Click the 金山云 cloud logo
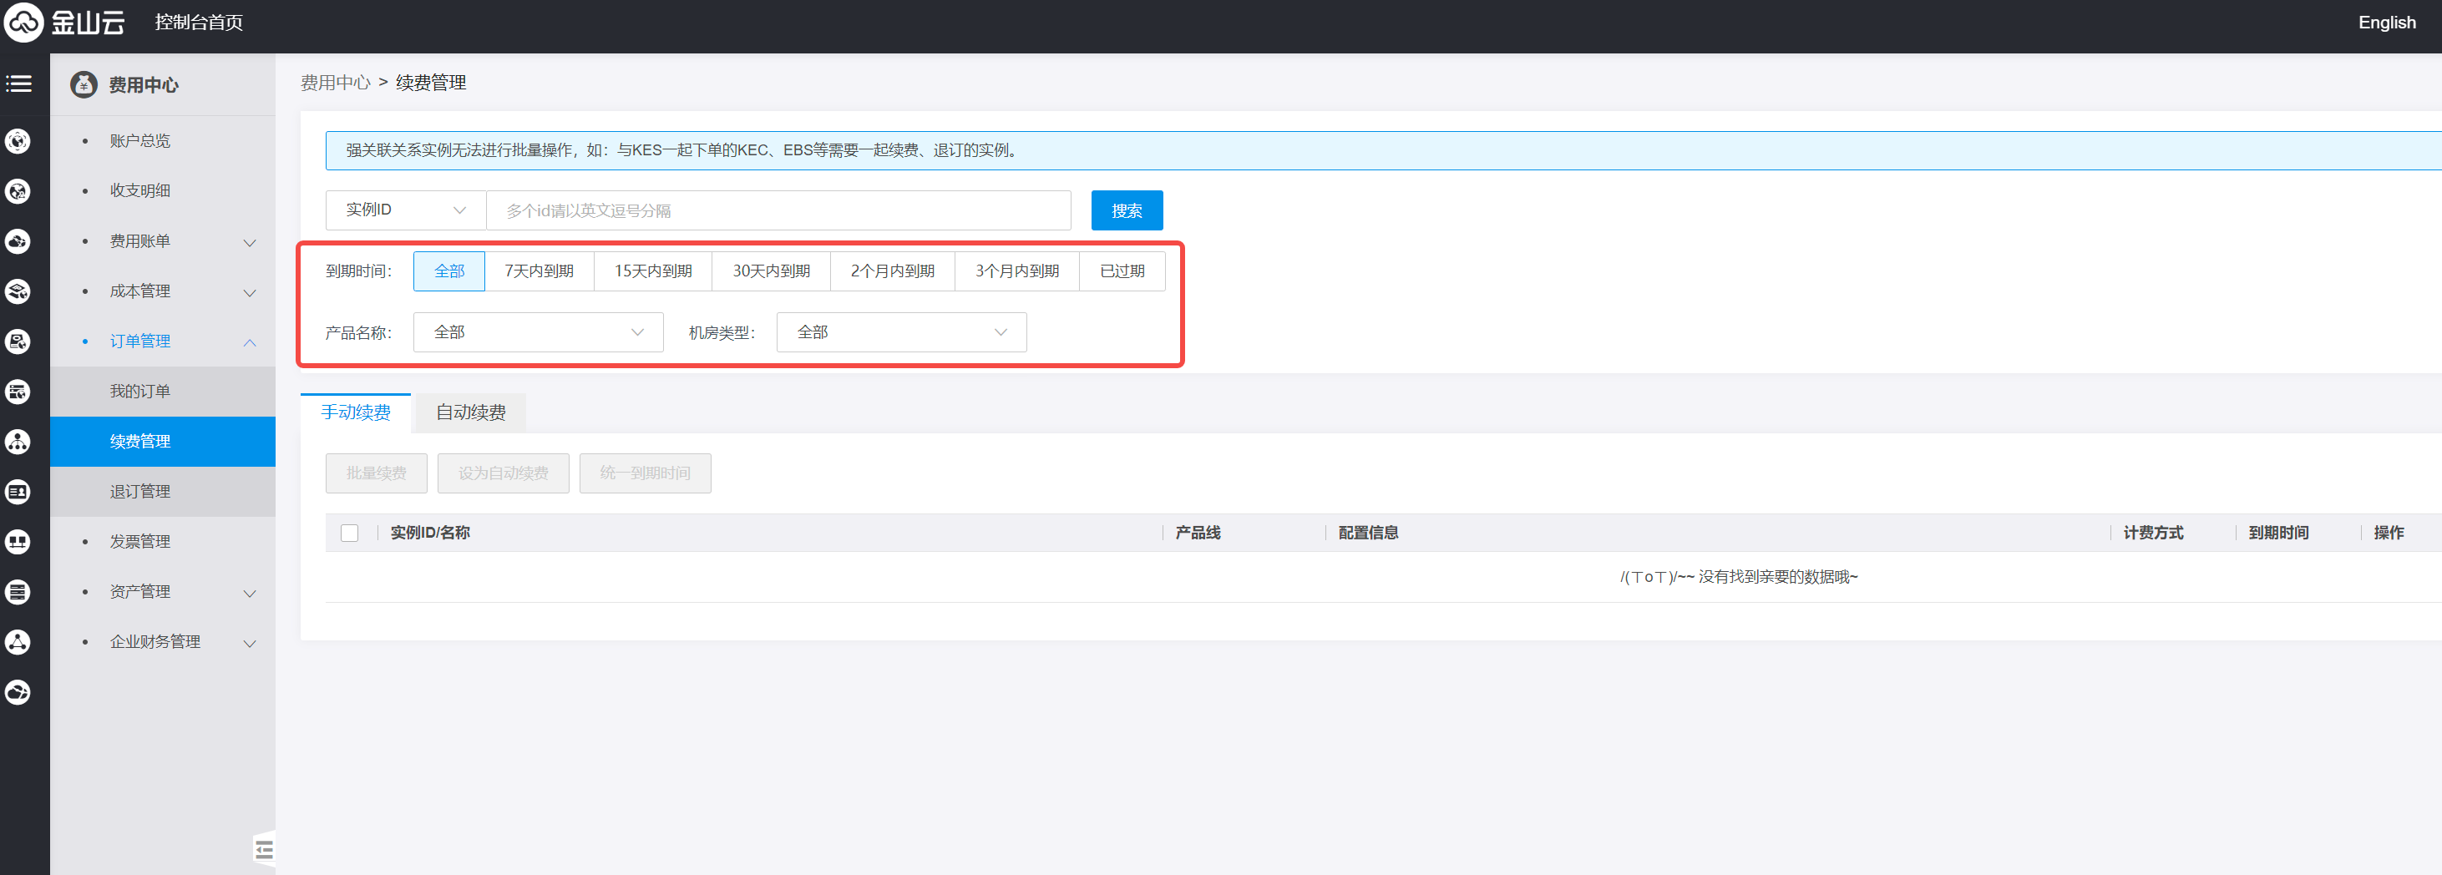Screen dimensions: 2442x875 click(64, 22)
